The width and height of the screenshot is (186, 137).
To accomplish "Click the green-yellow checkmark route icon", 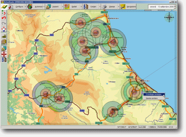I will (4, 7).
